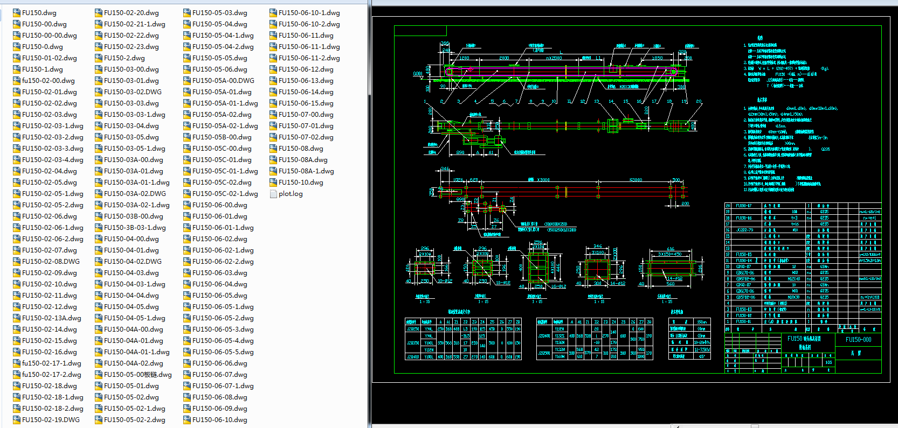Viewport: 898px width, 428px height.
Task: Click the FU150-08A-1.dwg file icon
Action: 273,171
